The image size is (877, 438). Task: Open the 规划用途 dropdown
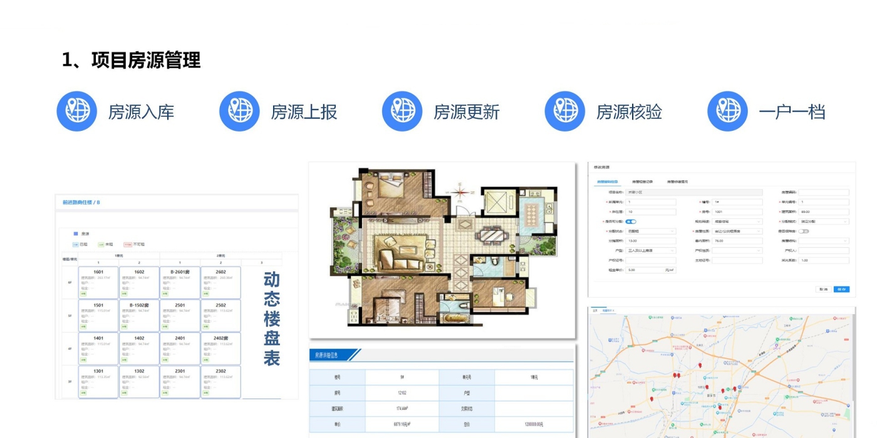pyautogui.click(x=738, y=222)
